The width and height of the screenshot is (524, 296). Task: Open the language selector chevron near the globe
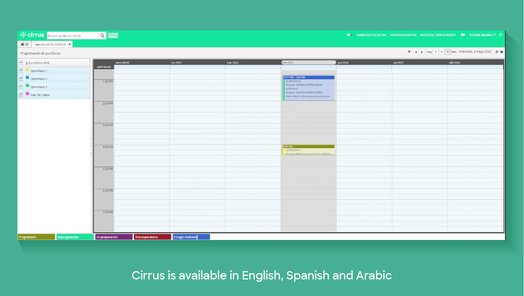(x=352, y=36)
